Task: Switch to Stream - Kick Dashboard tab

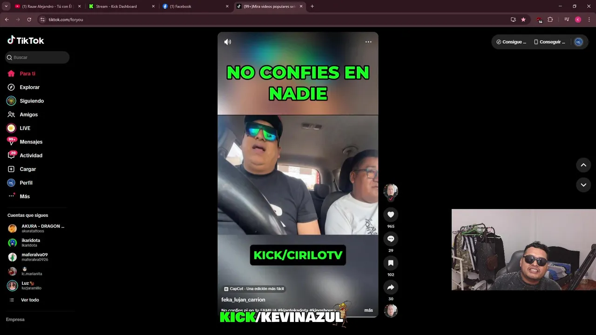Action: click(121, 7)
